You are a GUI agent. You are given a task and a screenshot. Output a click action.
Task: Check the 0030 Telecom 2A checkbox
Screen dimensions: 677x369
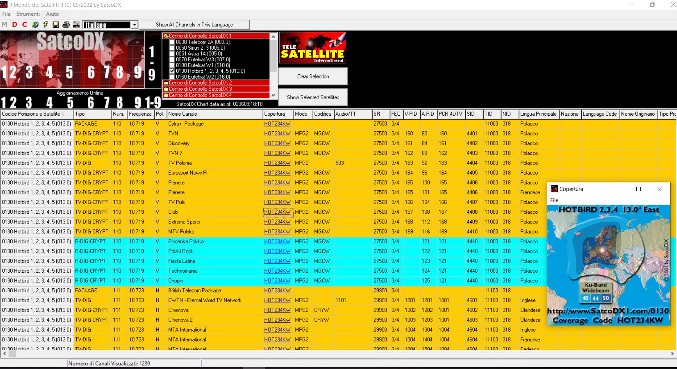(x=172, y=42)
